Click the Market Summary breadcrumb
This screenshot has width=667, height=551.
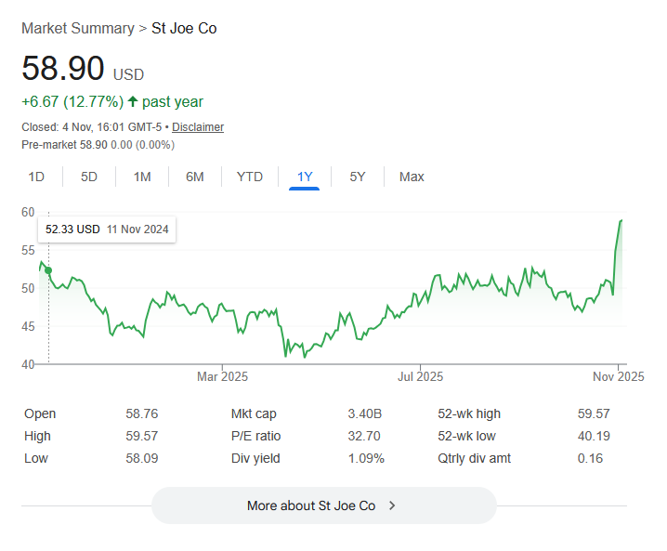(x=78, y=29)
